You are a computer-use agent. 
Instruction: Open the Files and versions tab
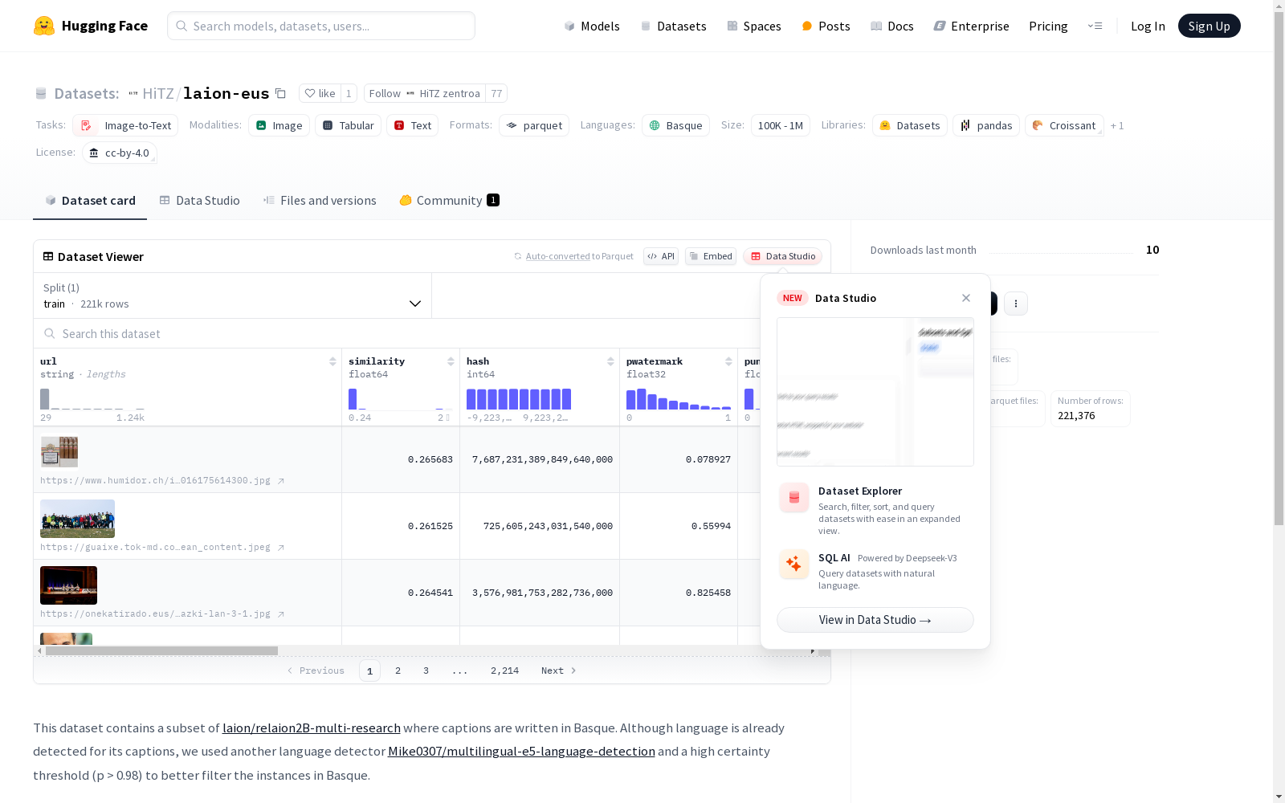pos(320,201)
